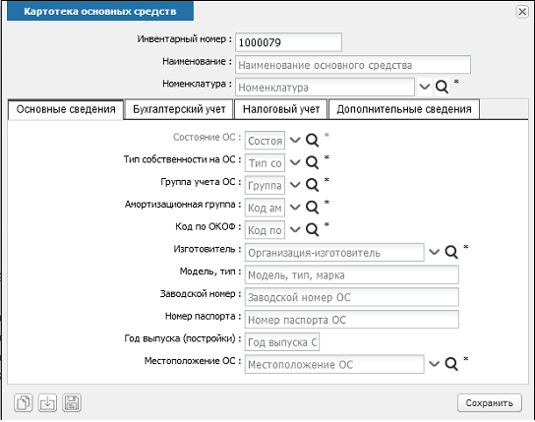Open the Амортизационная группа dropdown
Viewport: 535px width, 422px height.
pos(295,208)
